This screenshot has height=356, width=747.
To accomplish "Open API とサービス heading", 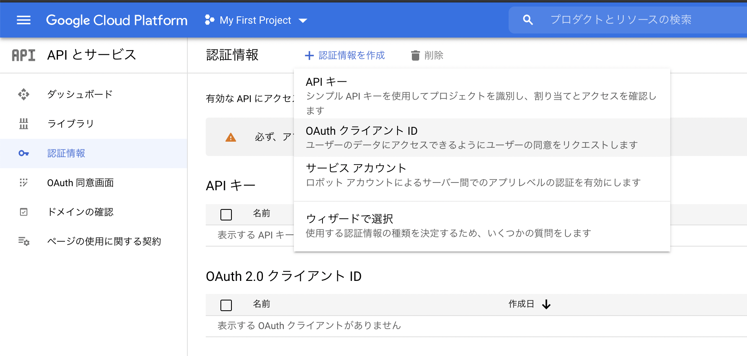I will point(92,55).
